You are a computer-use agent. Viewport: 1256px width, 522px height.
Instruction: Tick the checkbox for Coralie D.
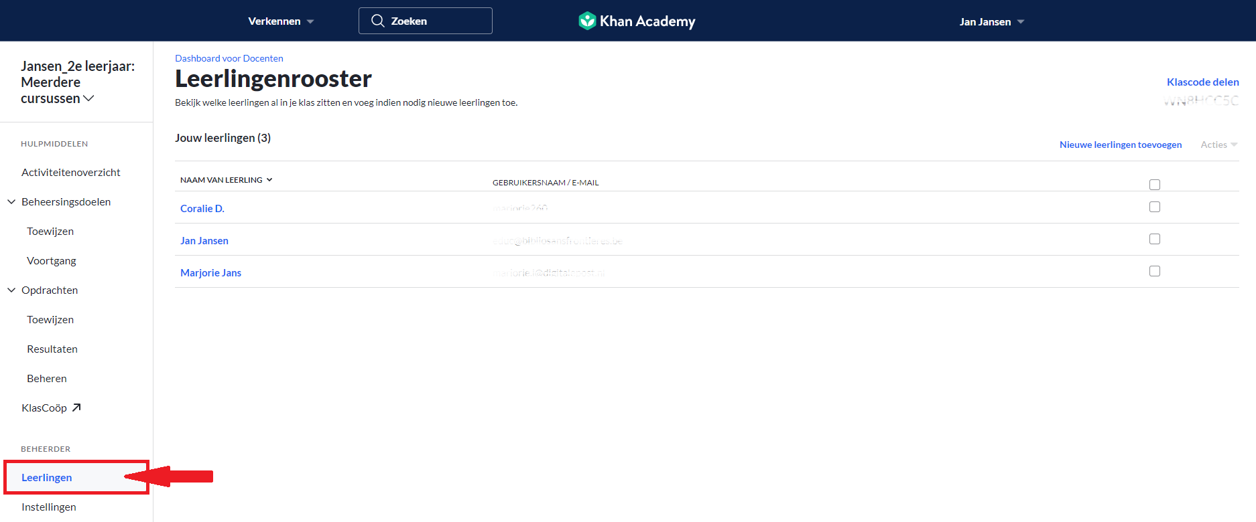(x=1154, y=207)
